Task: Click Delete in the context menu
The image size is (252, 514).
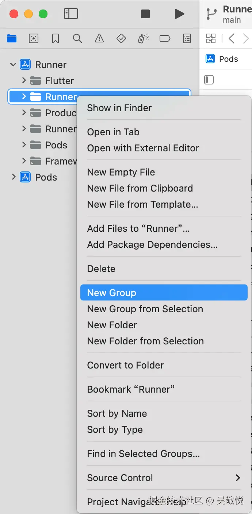Action: pos(101,269)
